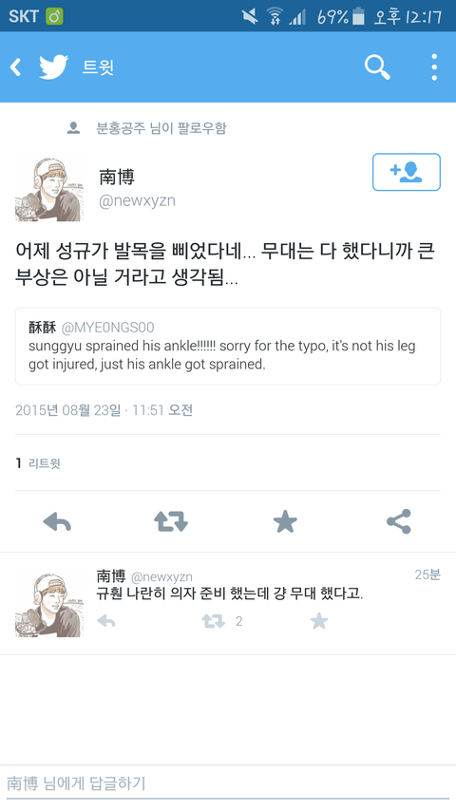Retweet the main tweet

(x=171, y=521)
